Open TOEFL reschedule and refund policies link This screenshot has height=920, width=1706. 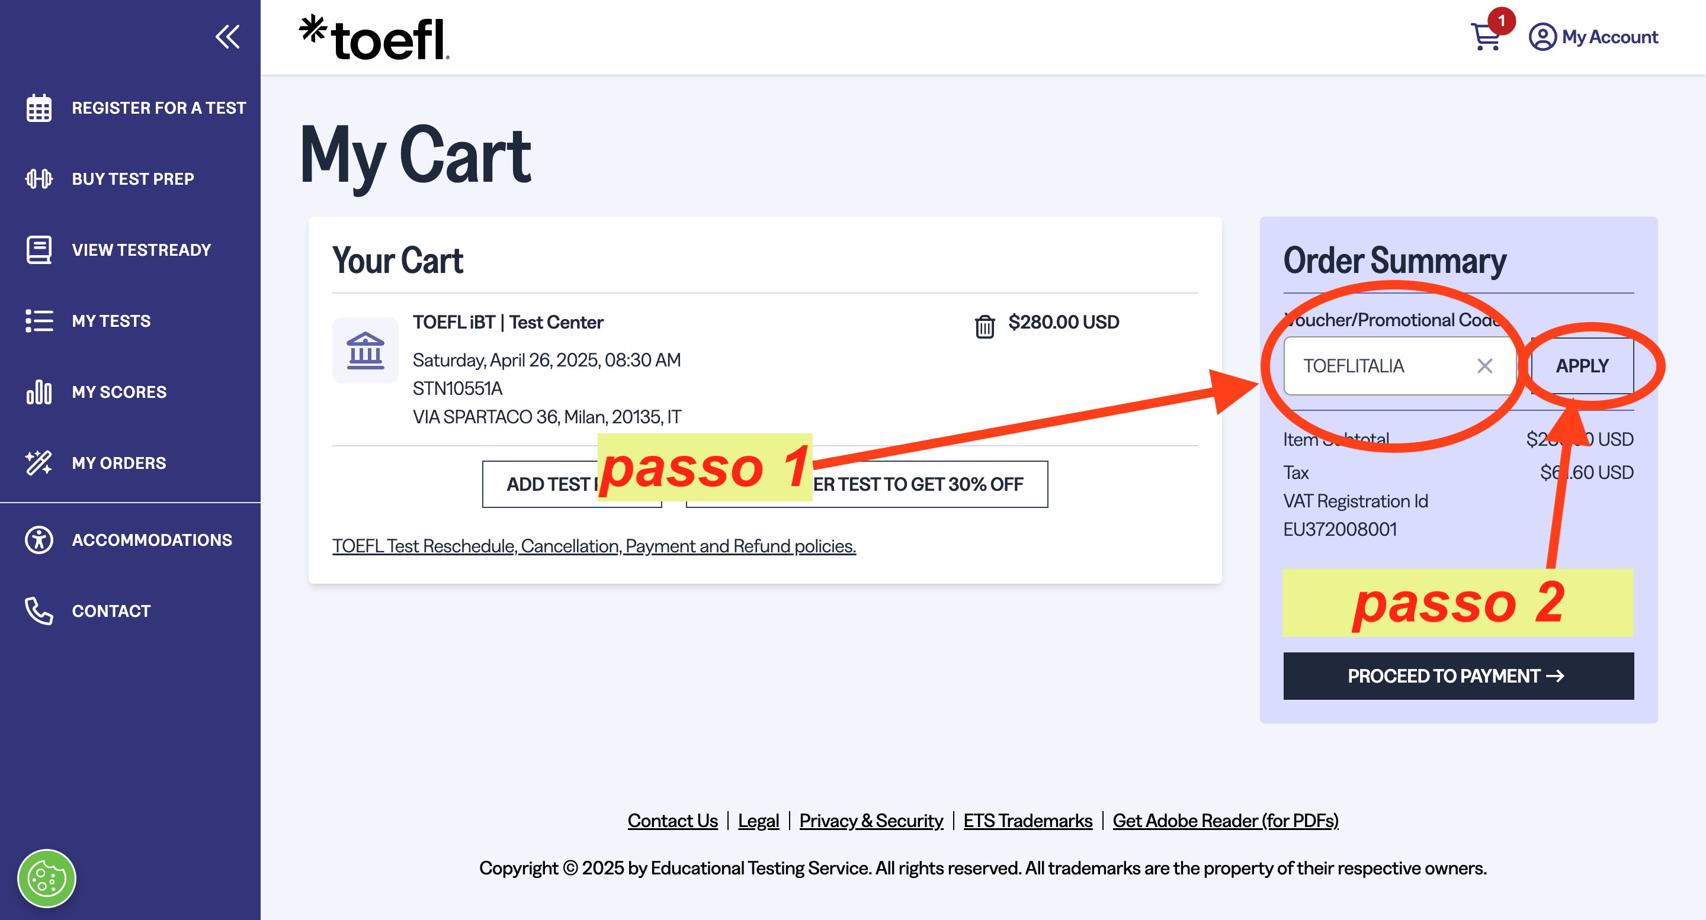click(x=594, y=546)
